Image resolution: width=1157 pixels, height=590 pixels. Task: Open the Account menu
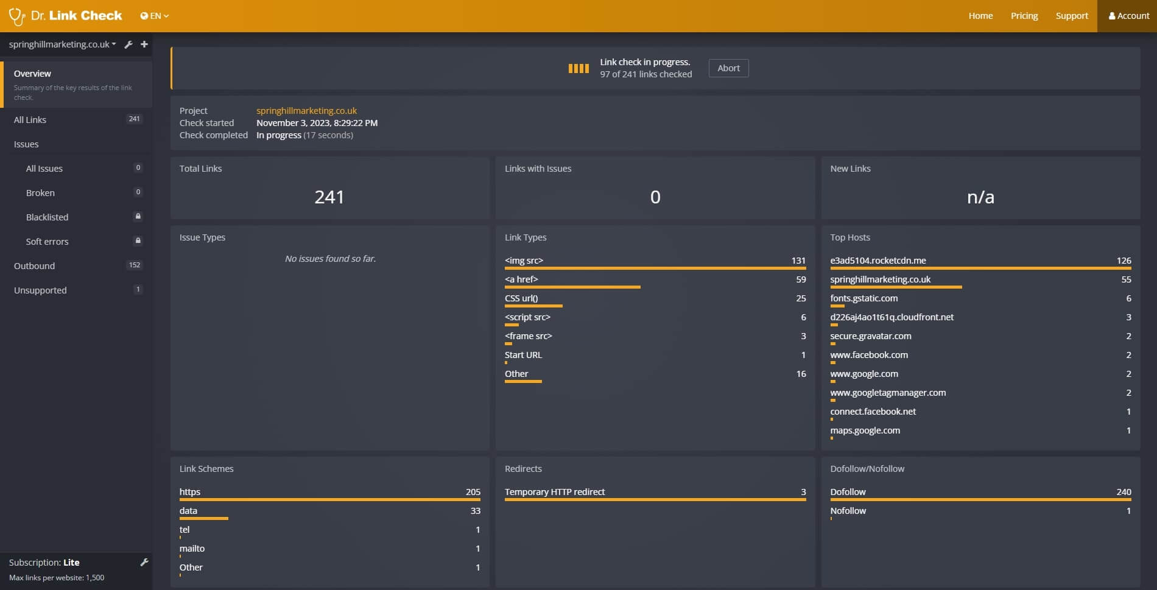pyautogui.click(x=1128, y=16)
